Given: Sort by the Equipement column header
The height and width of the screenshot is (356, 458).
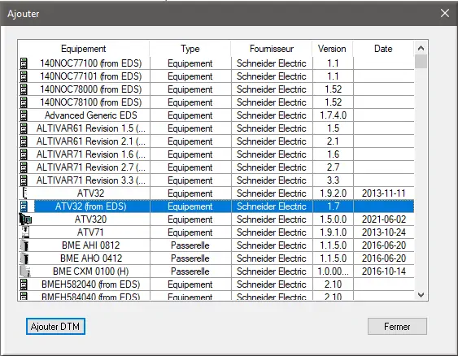Looking at the screenshot, I should tap(84, 49).
